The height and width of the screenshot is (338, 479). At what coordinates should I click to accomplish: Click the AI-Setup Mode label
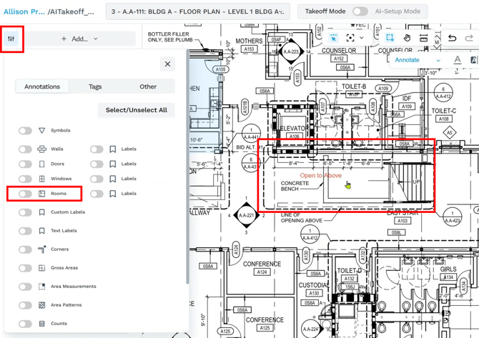point(397,11)
